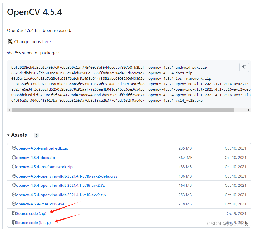
Task: Click the package icon beside avx2-debug.7z asset
Action: coord(14,176)
